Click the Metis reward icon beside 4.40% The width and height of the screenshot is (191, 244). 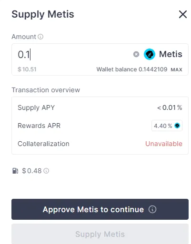(x=177, y=126)
